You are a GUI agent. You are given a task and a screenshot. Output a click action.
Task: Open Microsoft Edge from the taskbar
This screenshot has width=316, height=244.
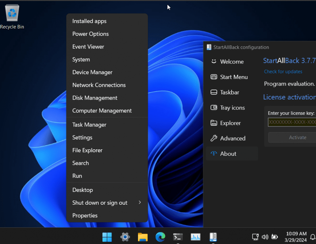[160, 237]
